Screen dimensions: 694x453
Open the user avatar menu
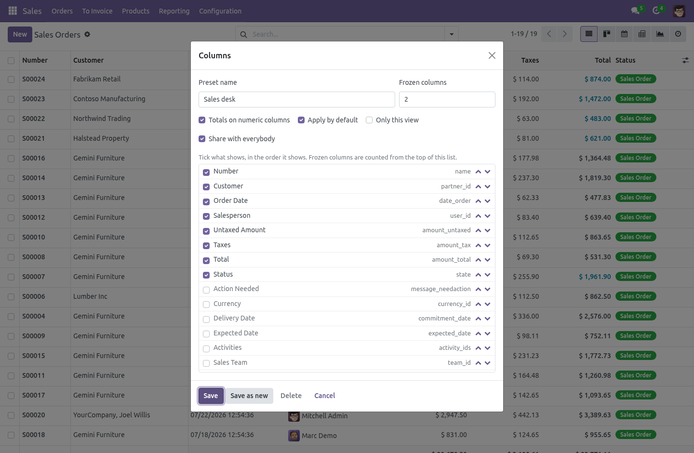pyautogui.click(x=679, y=11)
